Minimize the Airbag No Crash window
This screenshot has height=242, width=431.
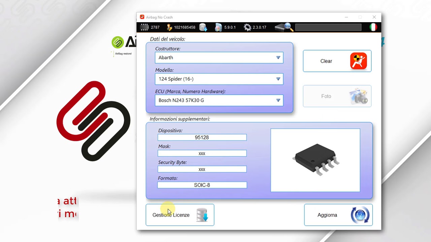(346, 17)
